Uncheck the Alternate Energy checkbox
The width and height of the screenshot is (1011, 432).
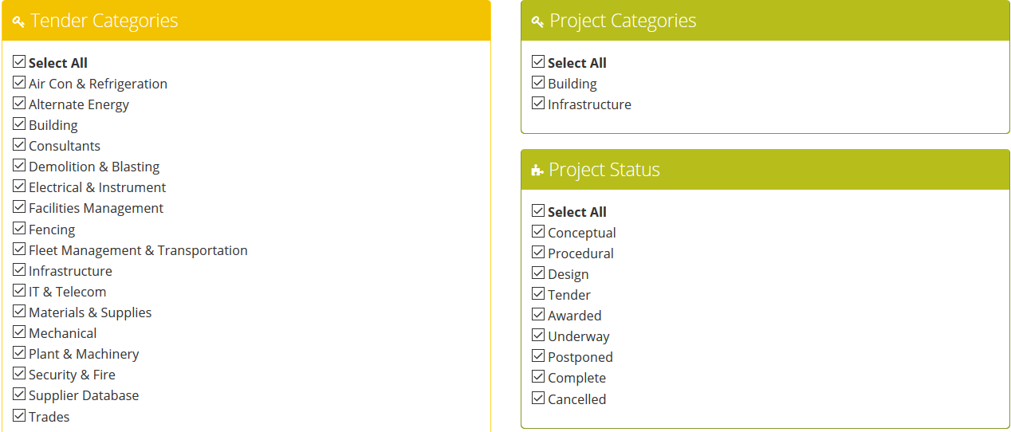[x=19, y=103]
